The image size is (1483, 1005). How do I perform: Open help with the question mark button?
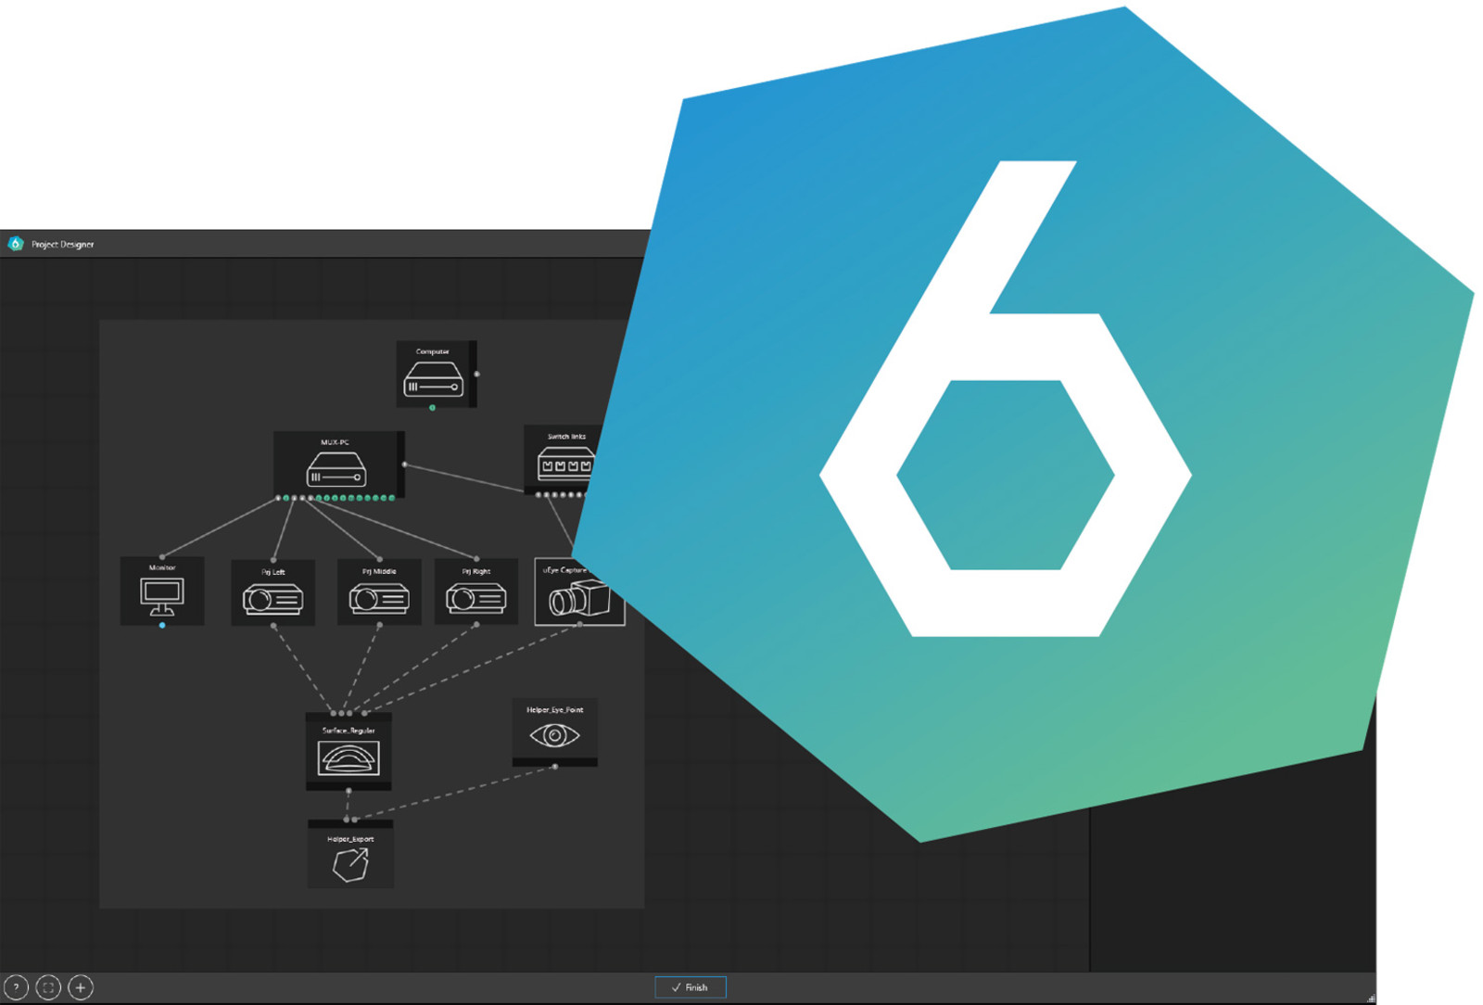[x=16, y=987]
